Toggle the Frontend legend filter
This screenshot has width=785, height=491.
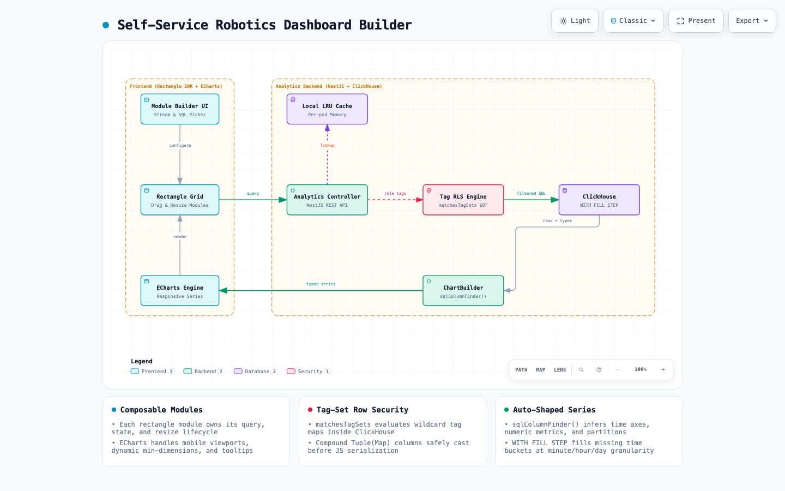(153, 372)
